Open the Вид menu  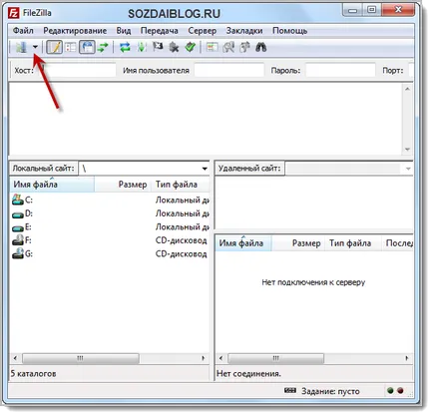pos(124,31)
